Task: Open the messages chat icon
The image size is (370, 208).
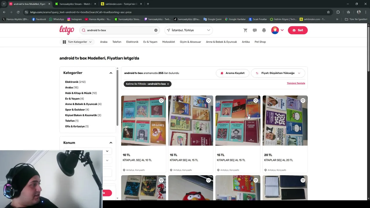Action: [x=255, y=30]
